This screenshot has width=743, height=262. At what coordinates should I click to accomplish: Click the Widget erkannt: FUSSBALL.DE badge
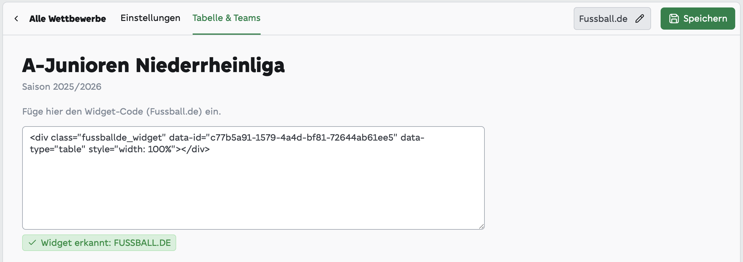[99, 243]
